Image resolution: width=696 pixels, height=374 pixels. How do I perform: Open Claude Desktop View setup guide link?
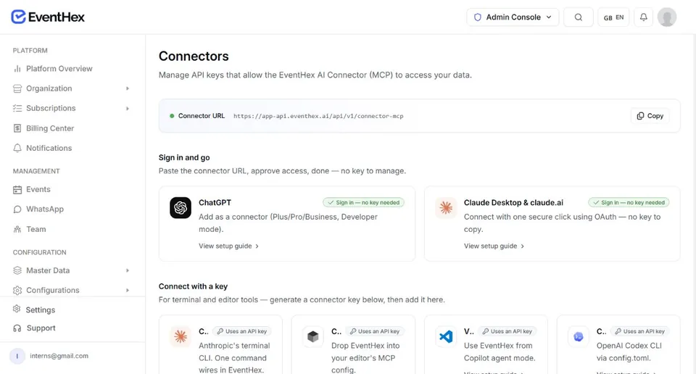point(494,246)
